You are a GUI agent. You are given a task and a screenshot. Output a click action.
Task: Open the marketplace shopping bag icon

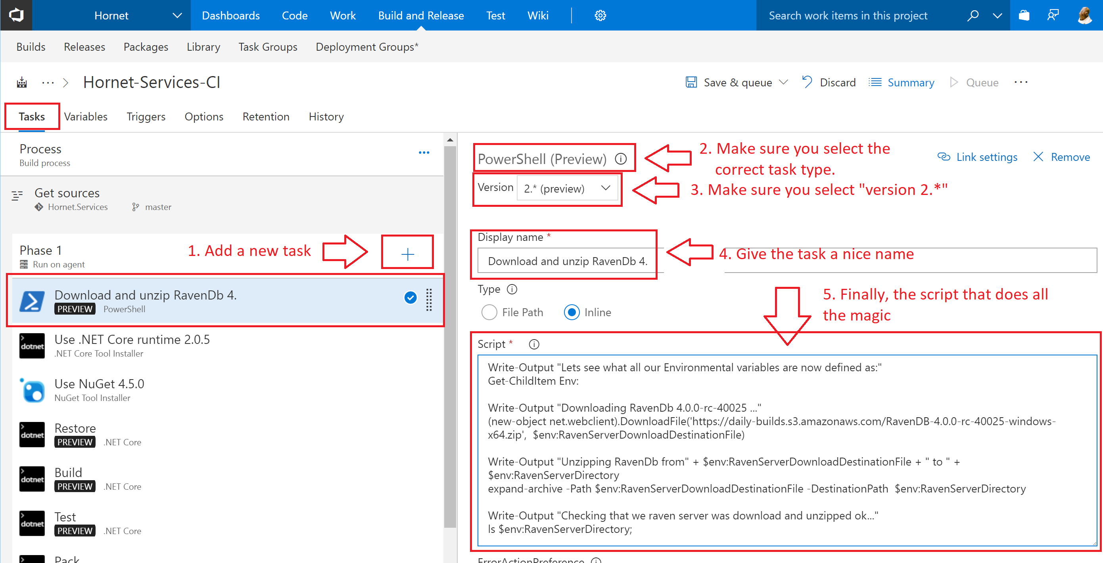pos(1024,16)
